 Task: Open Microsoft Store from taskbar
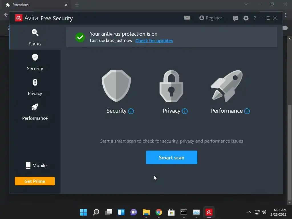pyautogui.click(x=171, y=212)
